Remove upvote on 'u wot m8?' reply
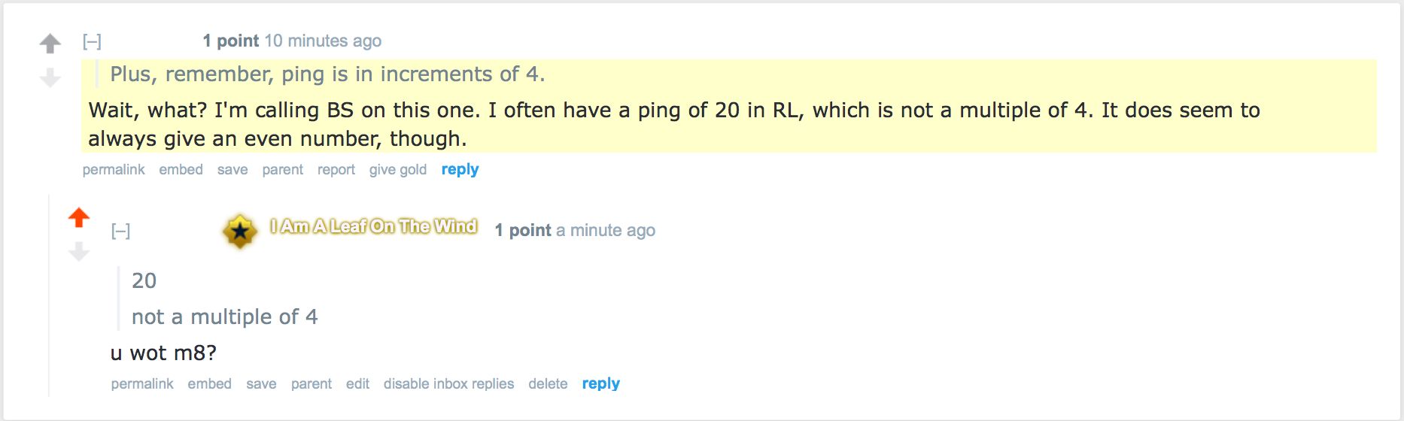This screenshot has height=421, width=1404. 79,217
